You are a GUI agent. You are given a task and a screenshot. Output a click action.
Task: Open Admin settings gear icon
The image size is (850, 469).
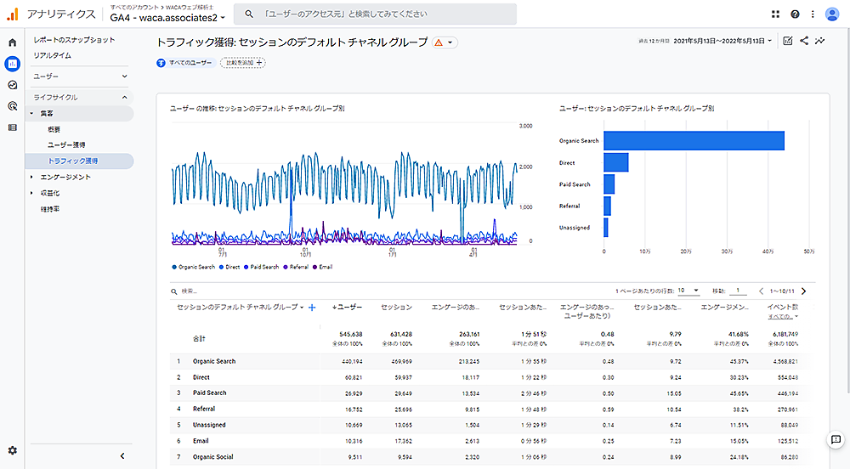click(12, 450)
